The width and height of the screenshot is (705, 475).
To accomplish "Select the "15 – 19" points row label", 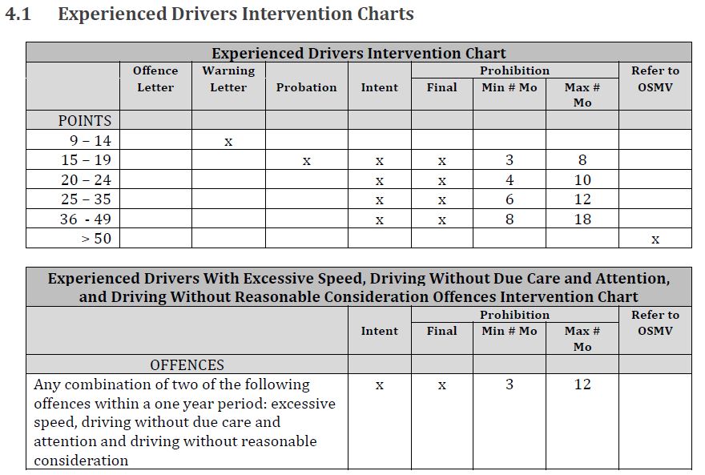I will click(x=87, y=160).
